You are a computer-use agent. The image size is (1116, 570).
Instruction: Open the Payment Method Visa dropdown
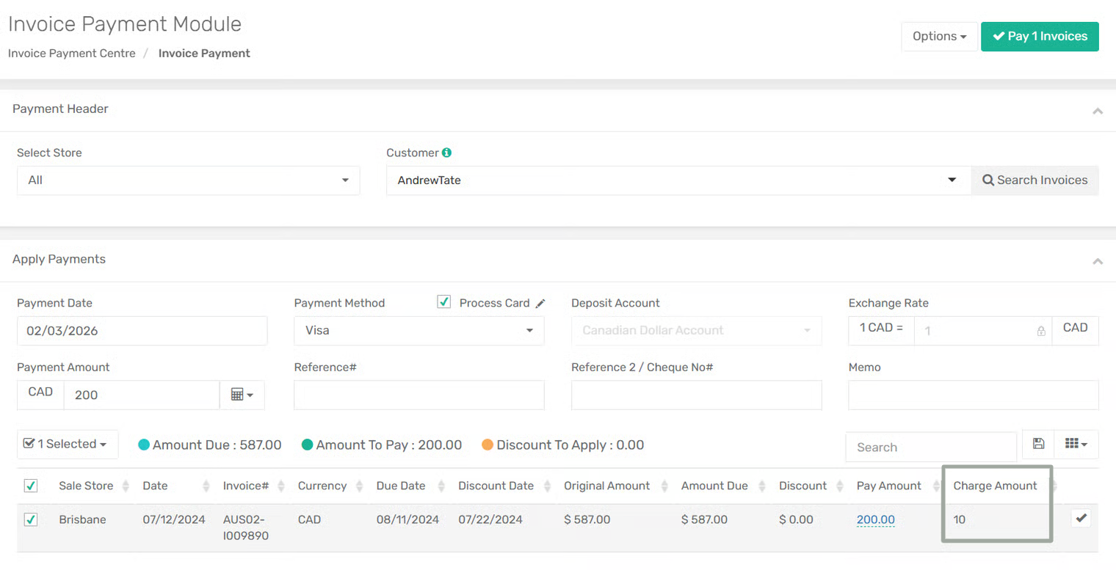(x=418, y=331)
